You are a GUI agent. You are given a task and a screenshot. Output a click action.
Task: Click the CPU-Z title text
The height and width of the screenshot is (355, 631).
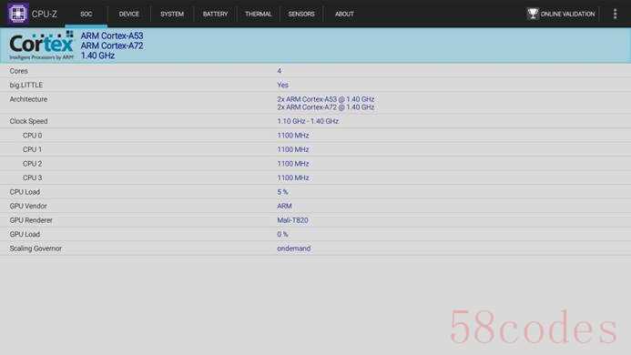pyautogui.click(x=45, y=14)
